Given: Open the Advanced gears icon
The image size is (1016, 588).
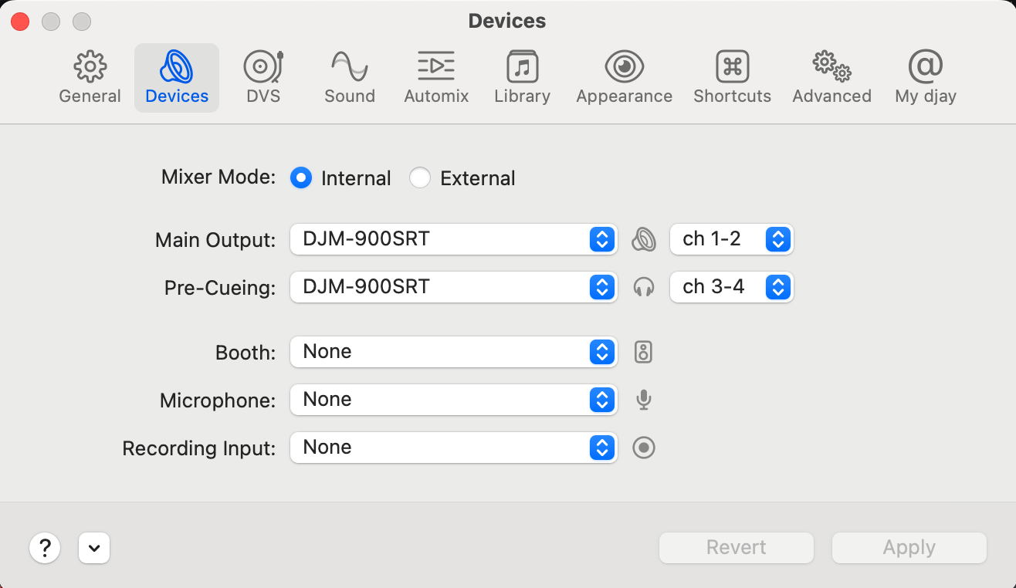Looking at the screenshot, I should (x=831, y=68).
